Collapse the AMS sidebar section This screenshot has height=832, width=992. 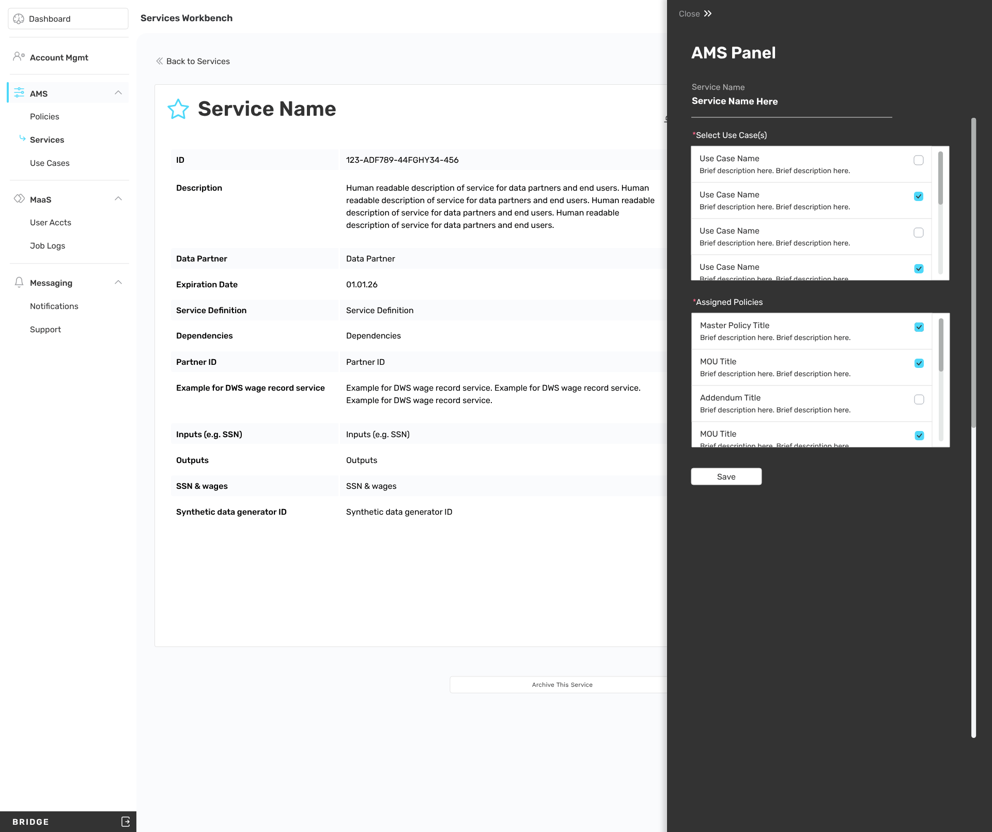118,93
